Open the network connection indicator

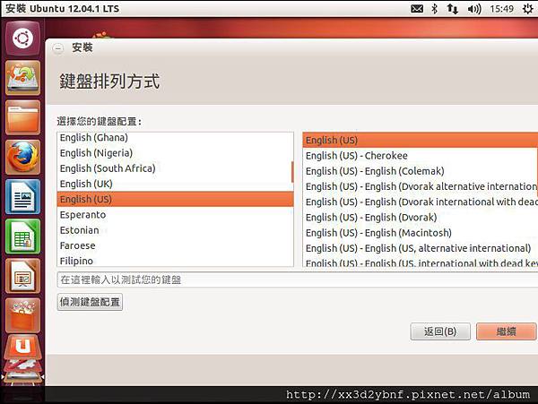pyautogui.click(x=452, y=9)
